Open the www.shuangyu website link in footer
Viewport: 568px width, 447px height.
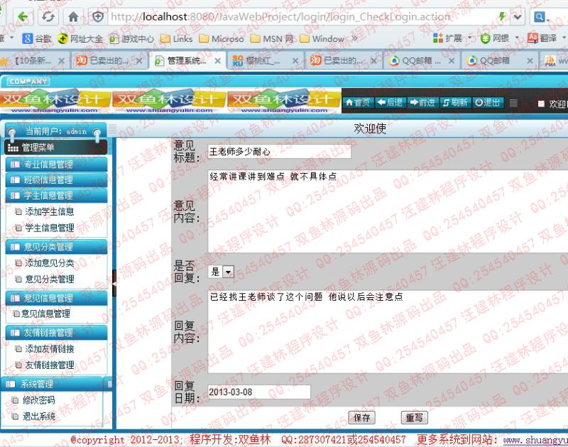(x=535, y=440)
